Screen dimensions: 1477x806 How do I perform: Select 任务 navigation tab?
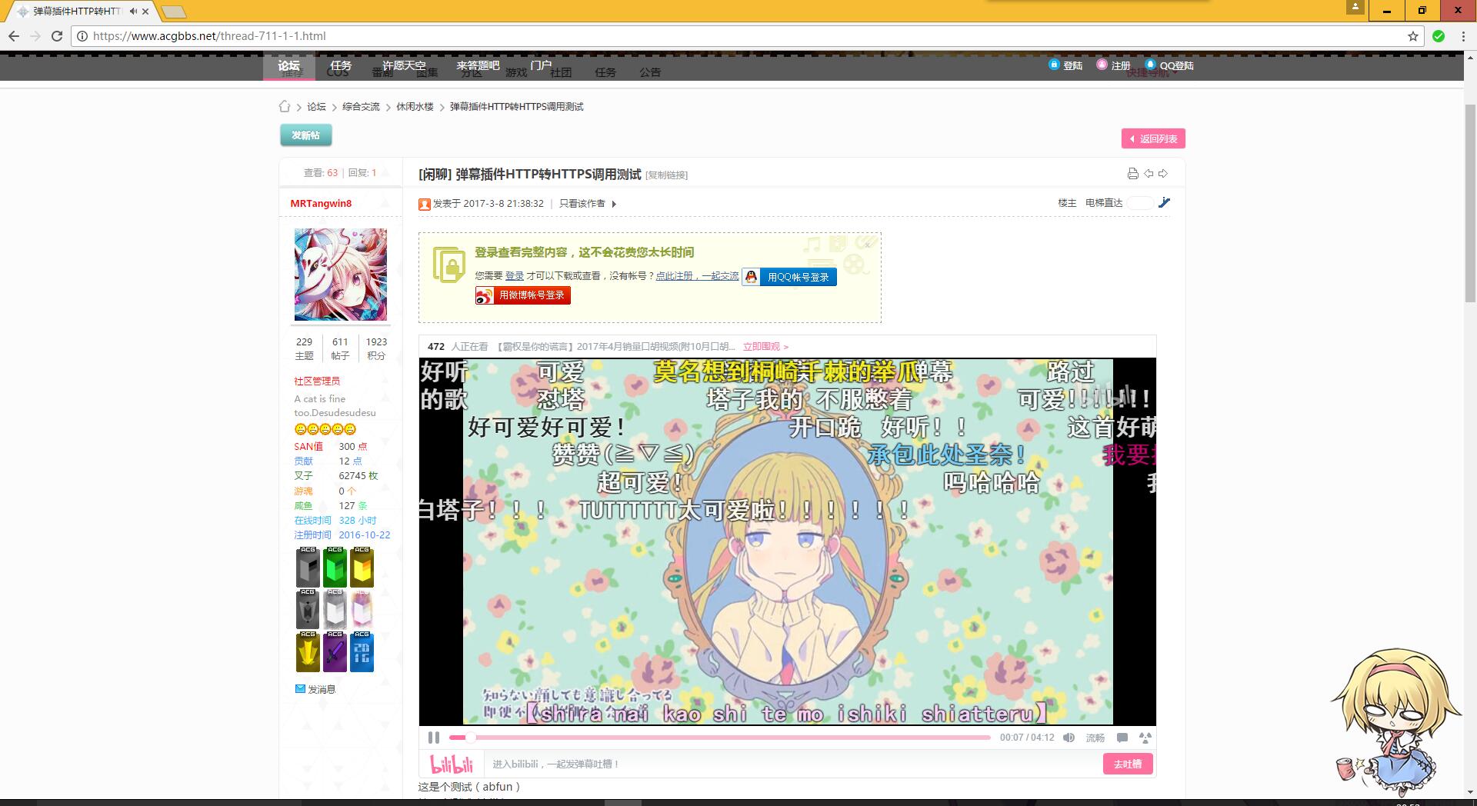(340, 66)
